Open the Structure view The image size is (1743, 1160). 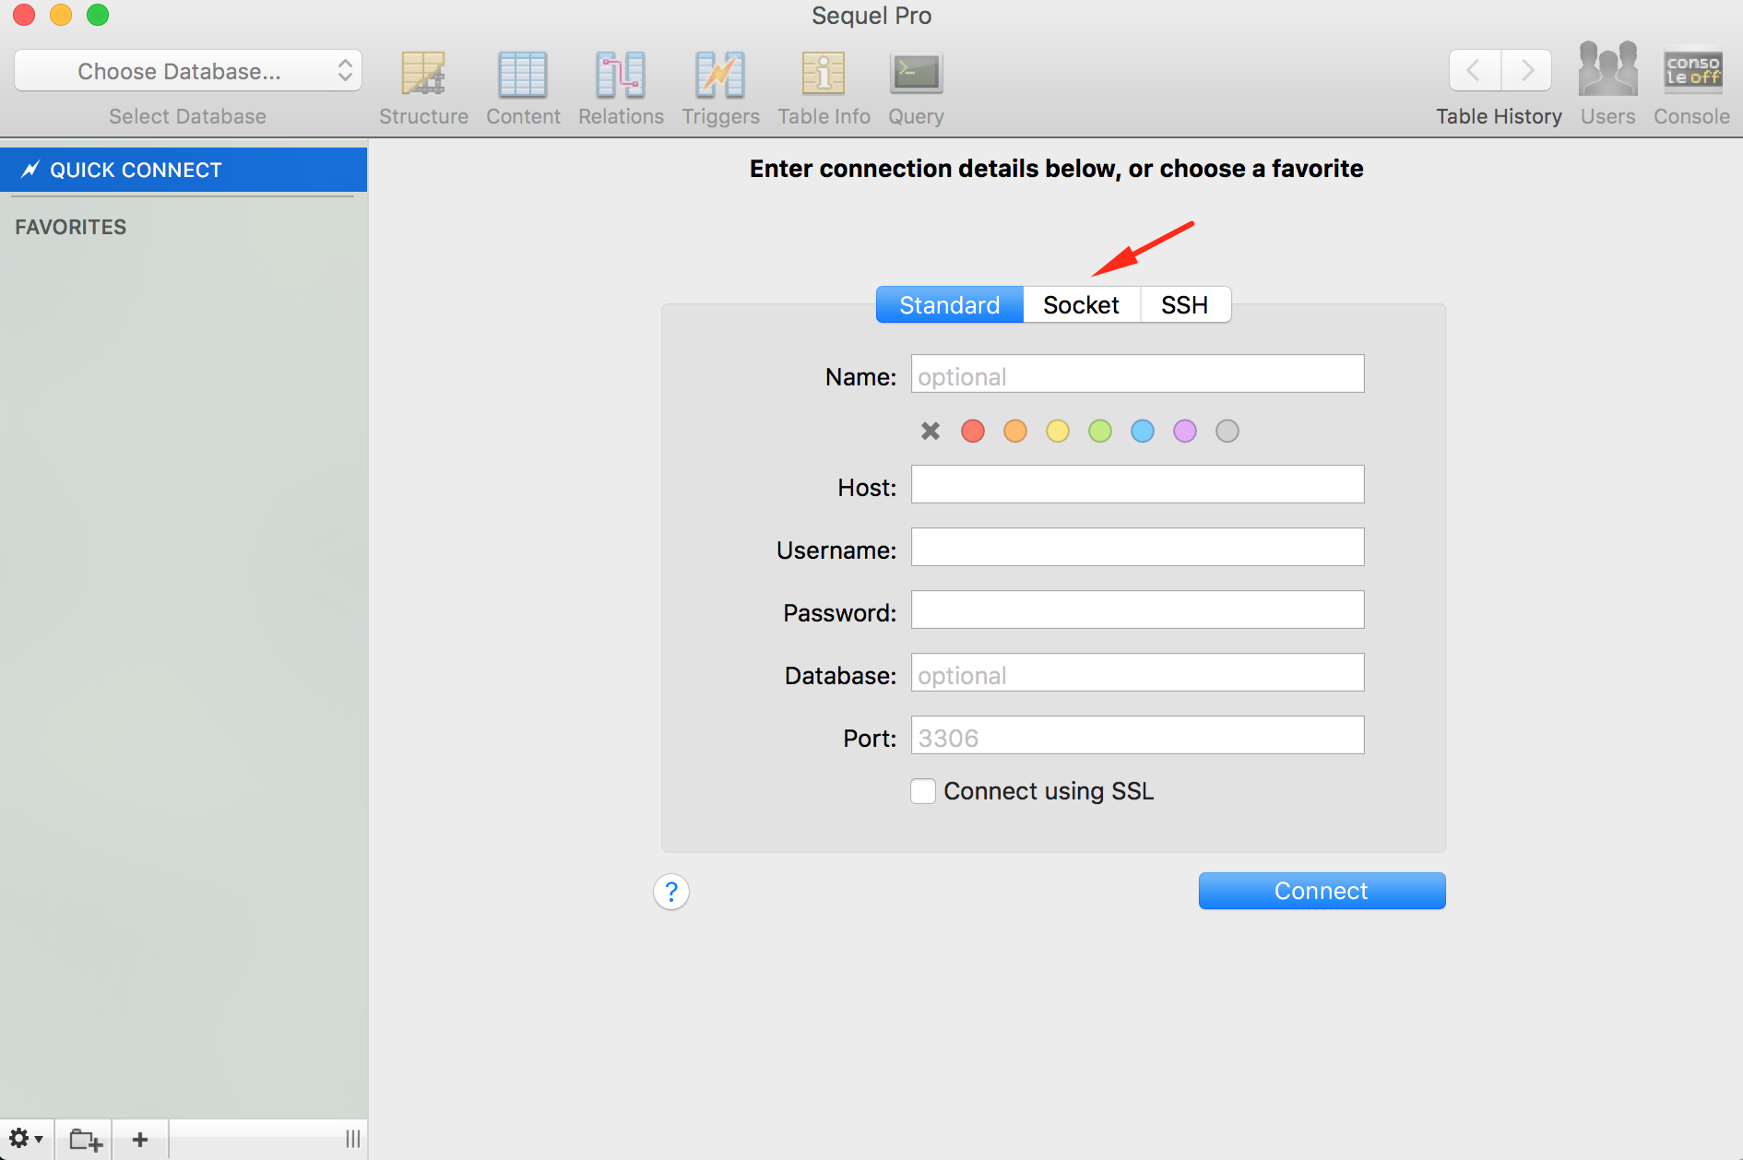(423, 89)
